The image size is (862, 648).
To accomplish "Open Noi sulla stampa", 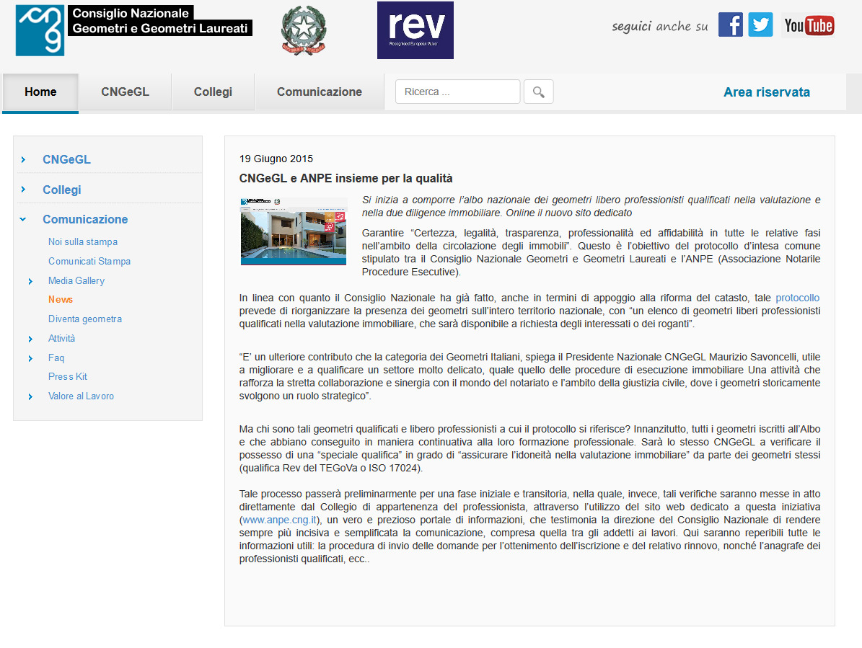I will 83,242.
